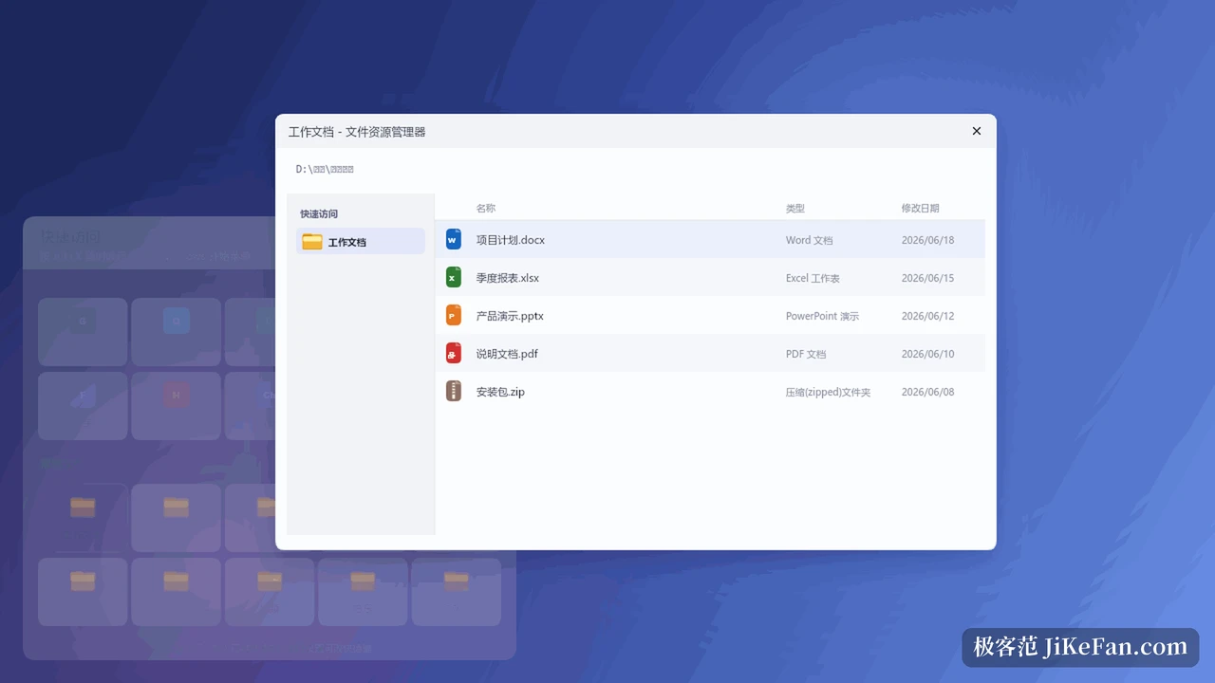This screenshot has width=1215, height=683.
Task: Click the Excel icon beside 季度报表.xlsx
Action: click(454, 278)
